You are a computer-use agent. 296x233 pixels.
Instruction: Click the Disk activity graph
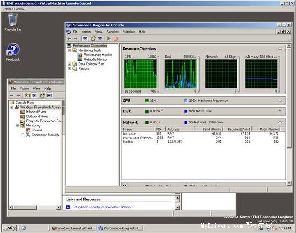tap(181, 74)
